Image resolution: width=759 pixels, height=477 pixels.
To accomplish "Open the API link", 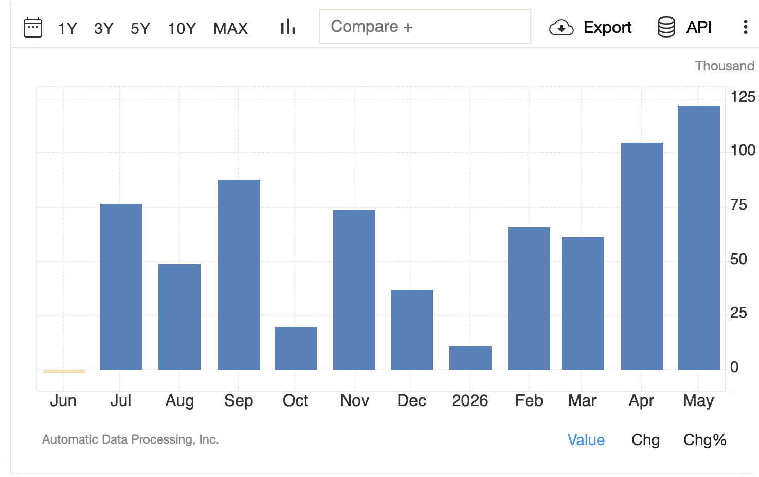I will (699, 27).
